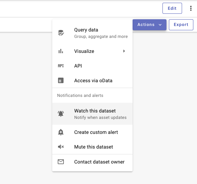Viewport: 197px width, 184px height.
Task: Click the envelope contact icon
Action: point(61,162)
